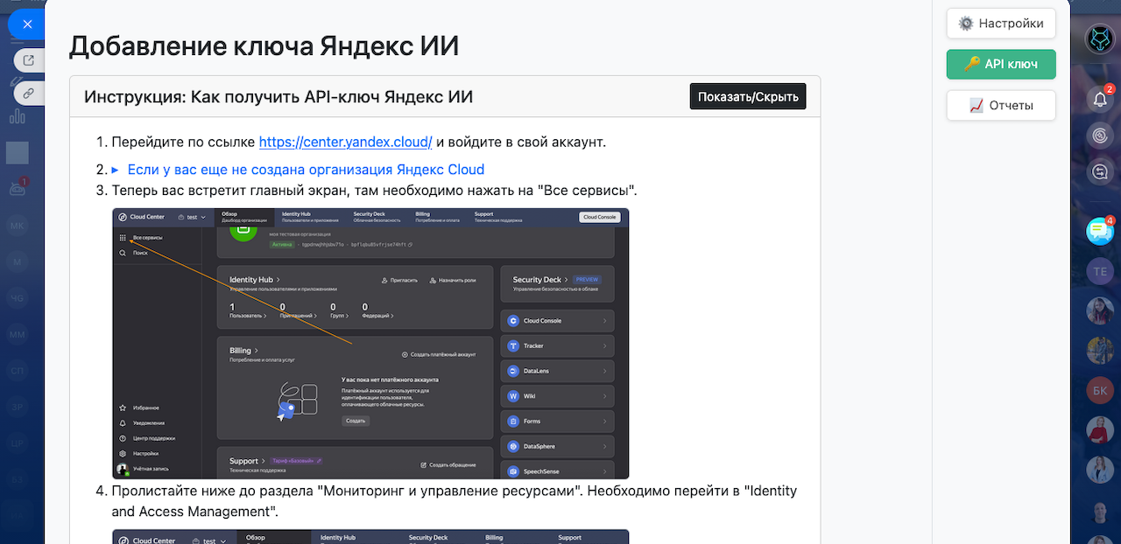
Task: Open the TE contact avatar
Action: click(x=1101, y=272)
